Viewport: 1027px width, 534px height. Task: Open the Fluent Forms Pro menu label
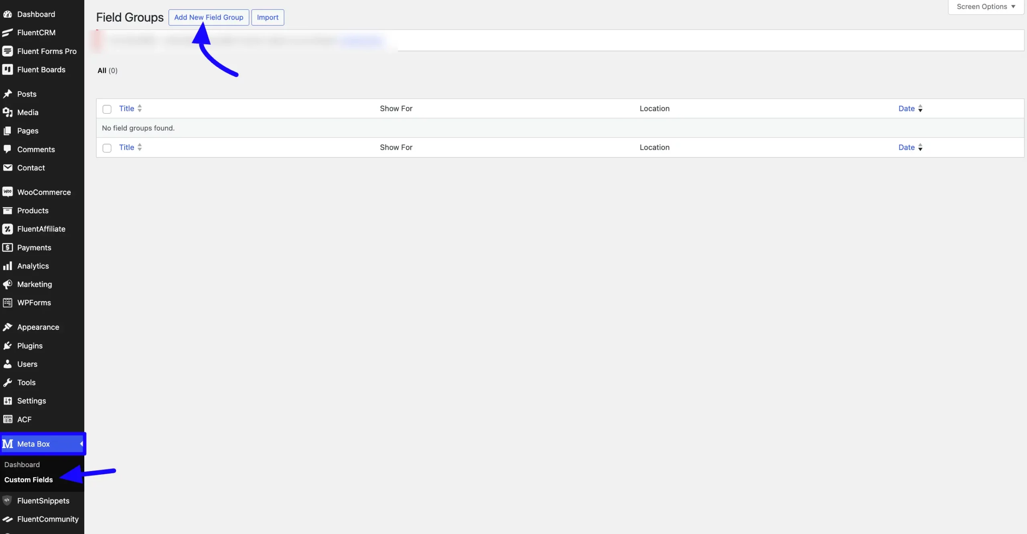pos(47,51)
